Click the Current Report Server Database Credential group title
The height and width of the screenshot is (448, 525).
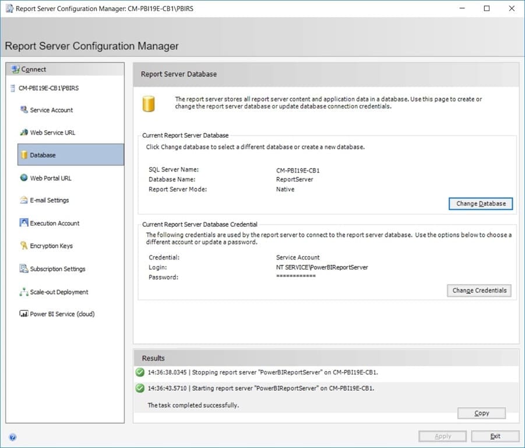(199, 225)
